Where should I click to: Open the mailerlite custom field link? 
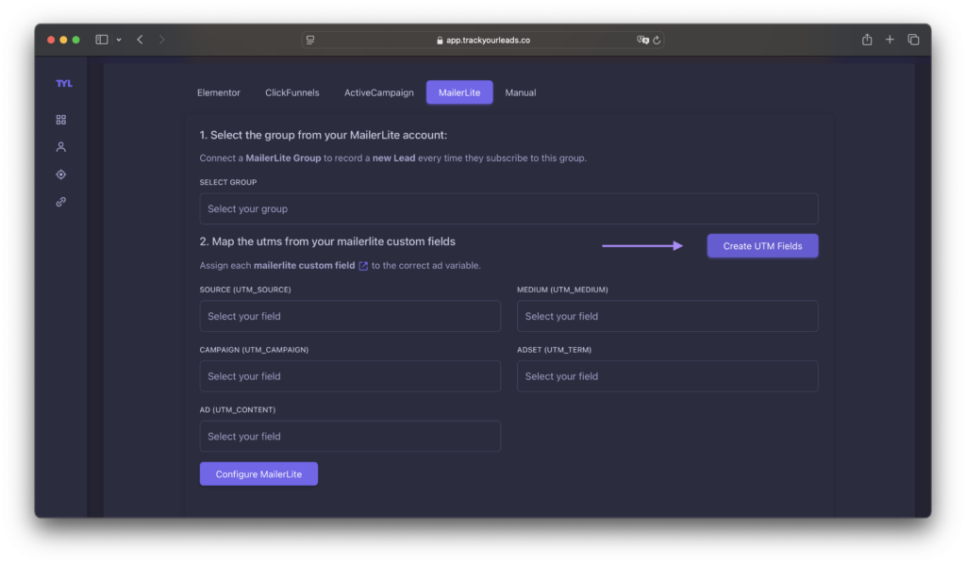click(x=305, y=265)
